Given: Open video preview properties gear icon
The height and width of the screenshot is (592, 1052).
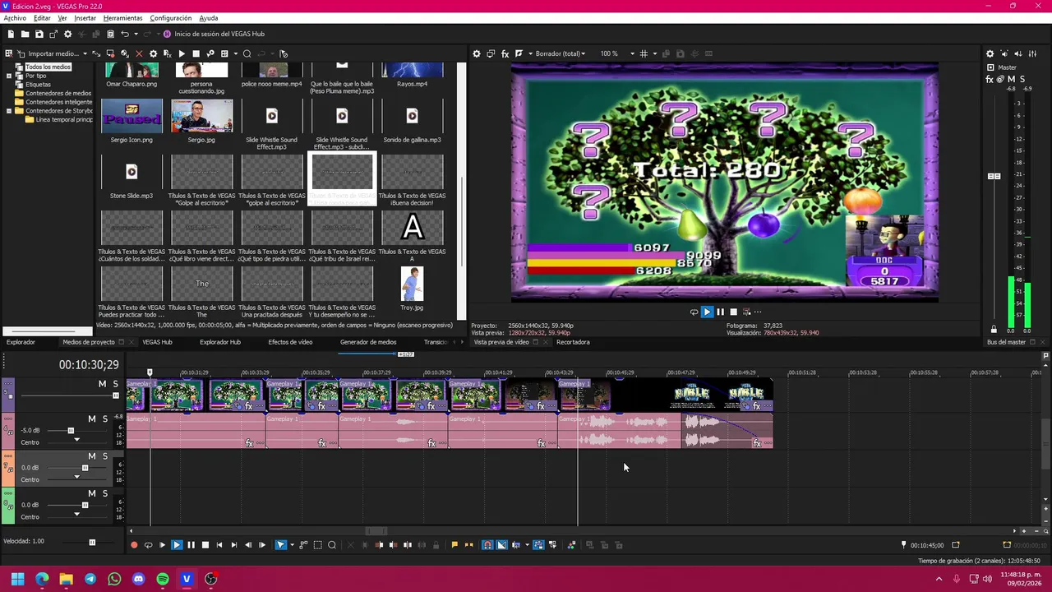Looking at the screenshot, I should tap(476, 53).
